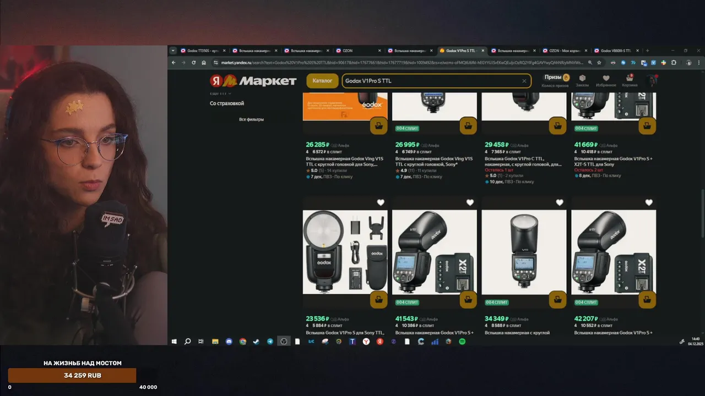This screenshot has width=705, height=396.
Task: Add 23 536 ₽ Godox flash to cart
Action: (378, 299)
